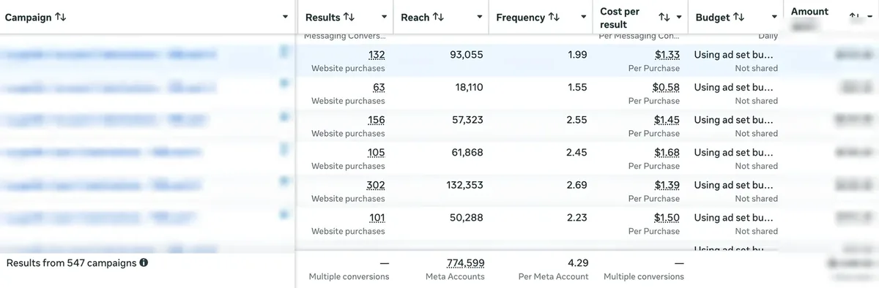This screenshot has height=288, width=879.
Task: Select the 2.69 frequency cell
Action: (576, 185)
